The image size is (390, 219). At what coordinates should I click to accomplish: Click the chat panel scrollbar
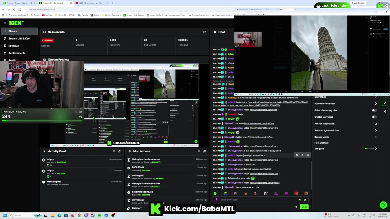311,175
